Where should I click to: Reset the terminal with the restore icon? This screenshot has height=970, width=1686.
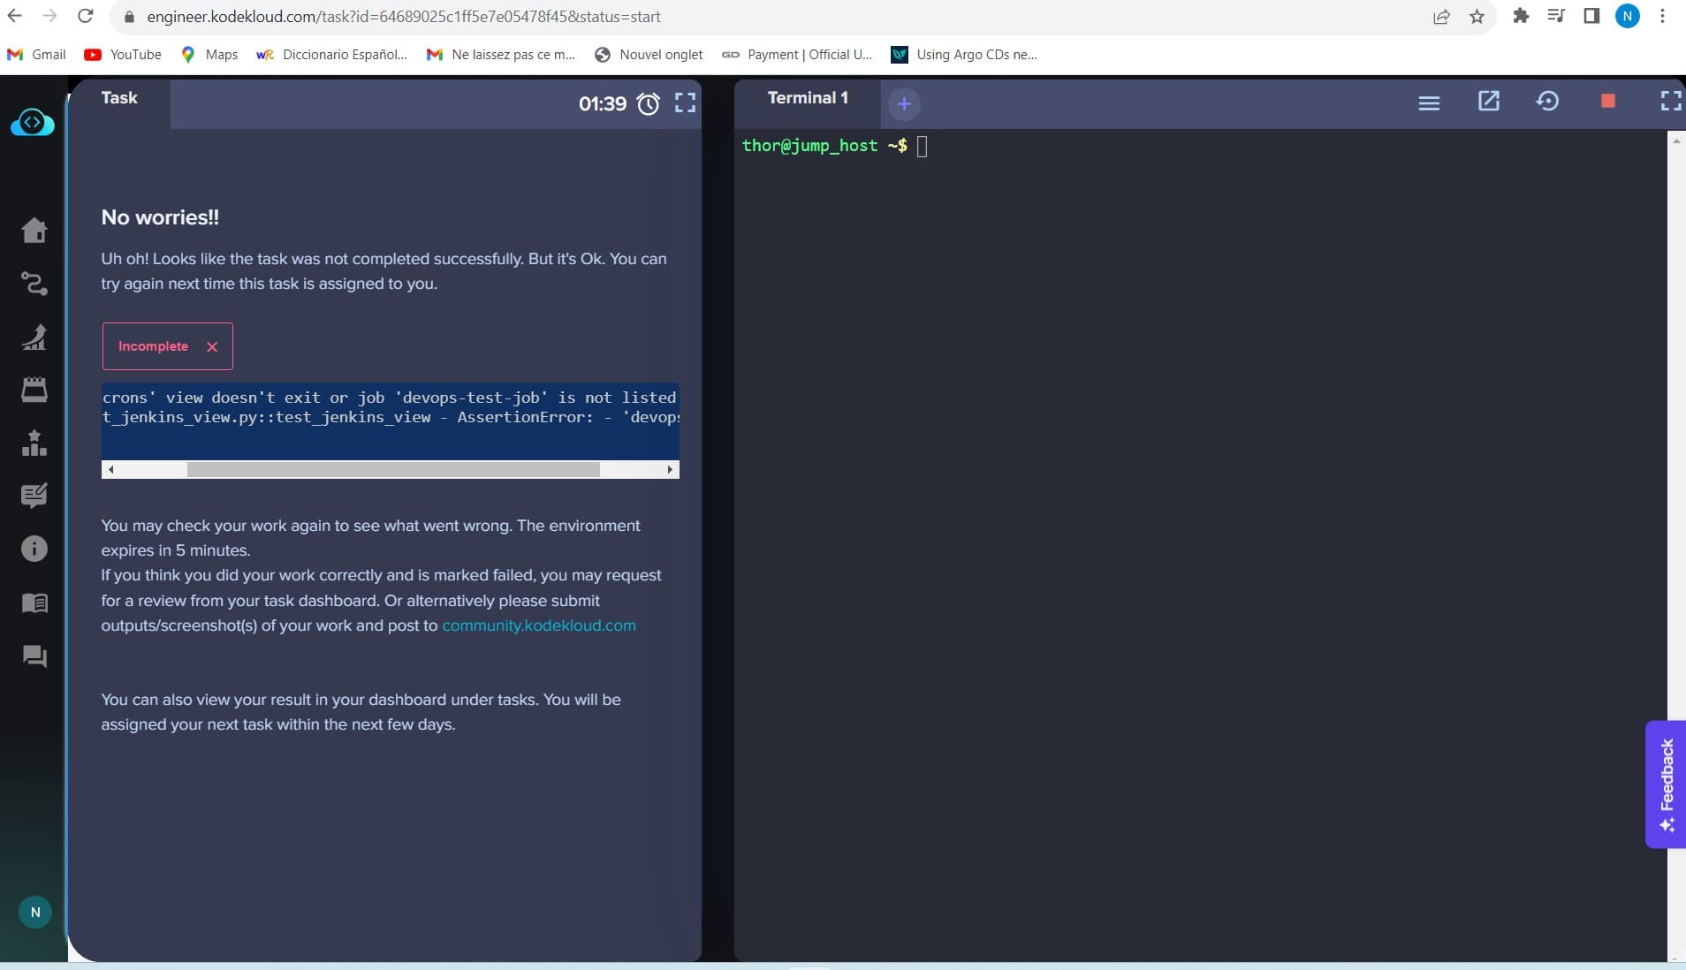[1547, 102]
